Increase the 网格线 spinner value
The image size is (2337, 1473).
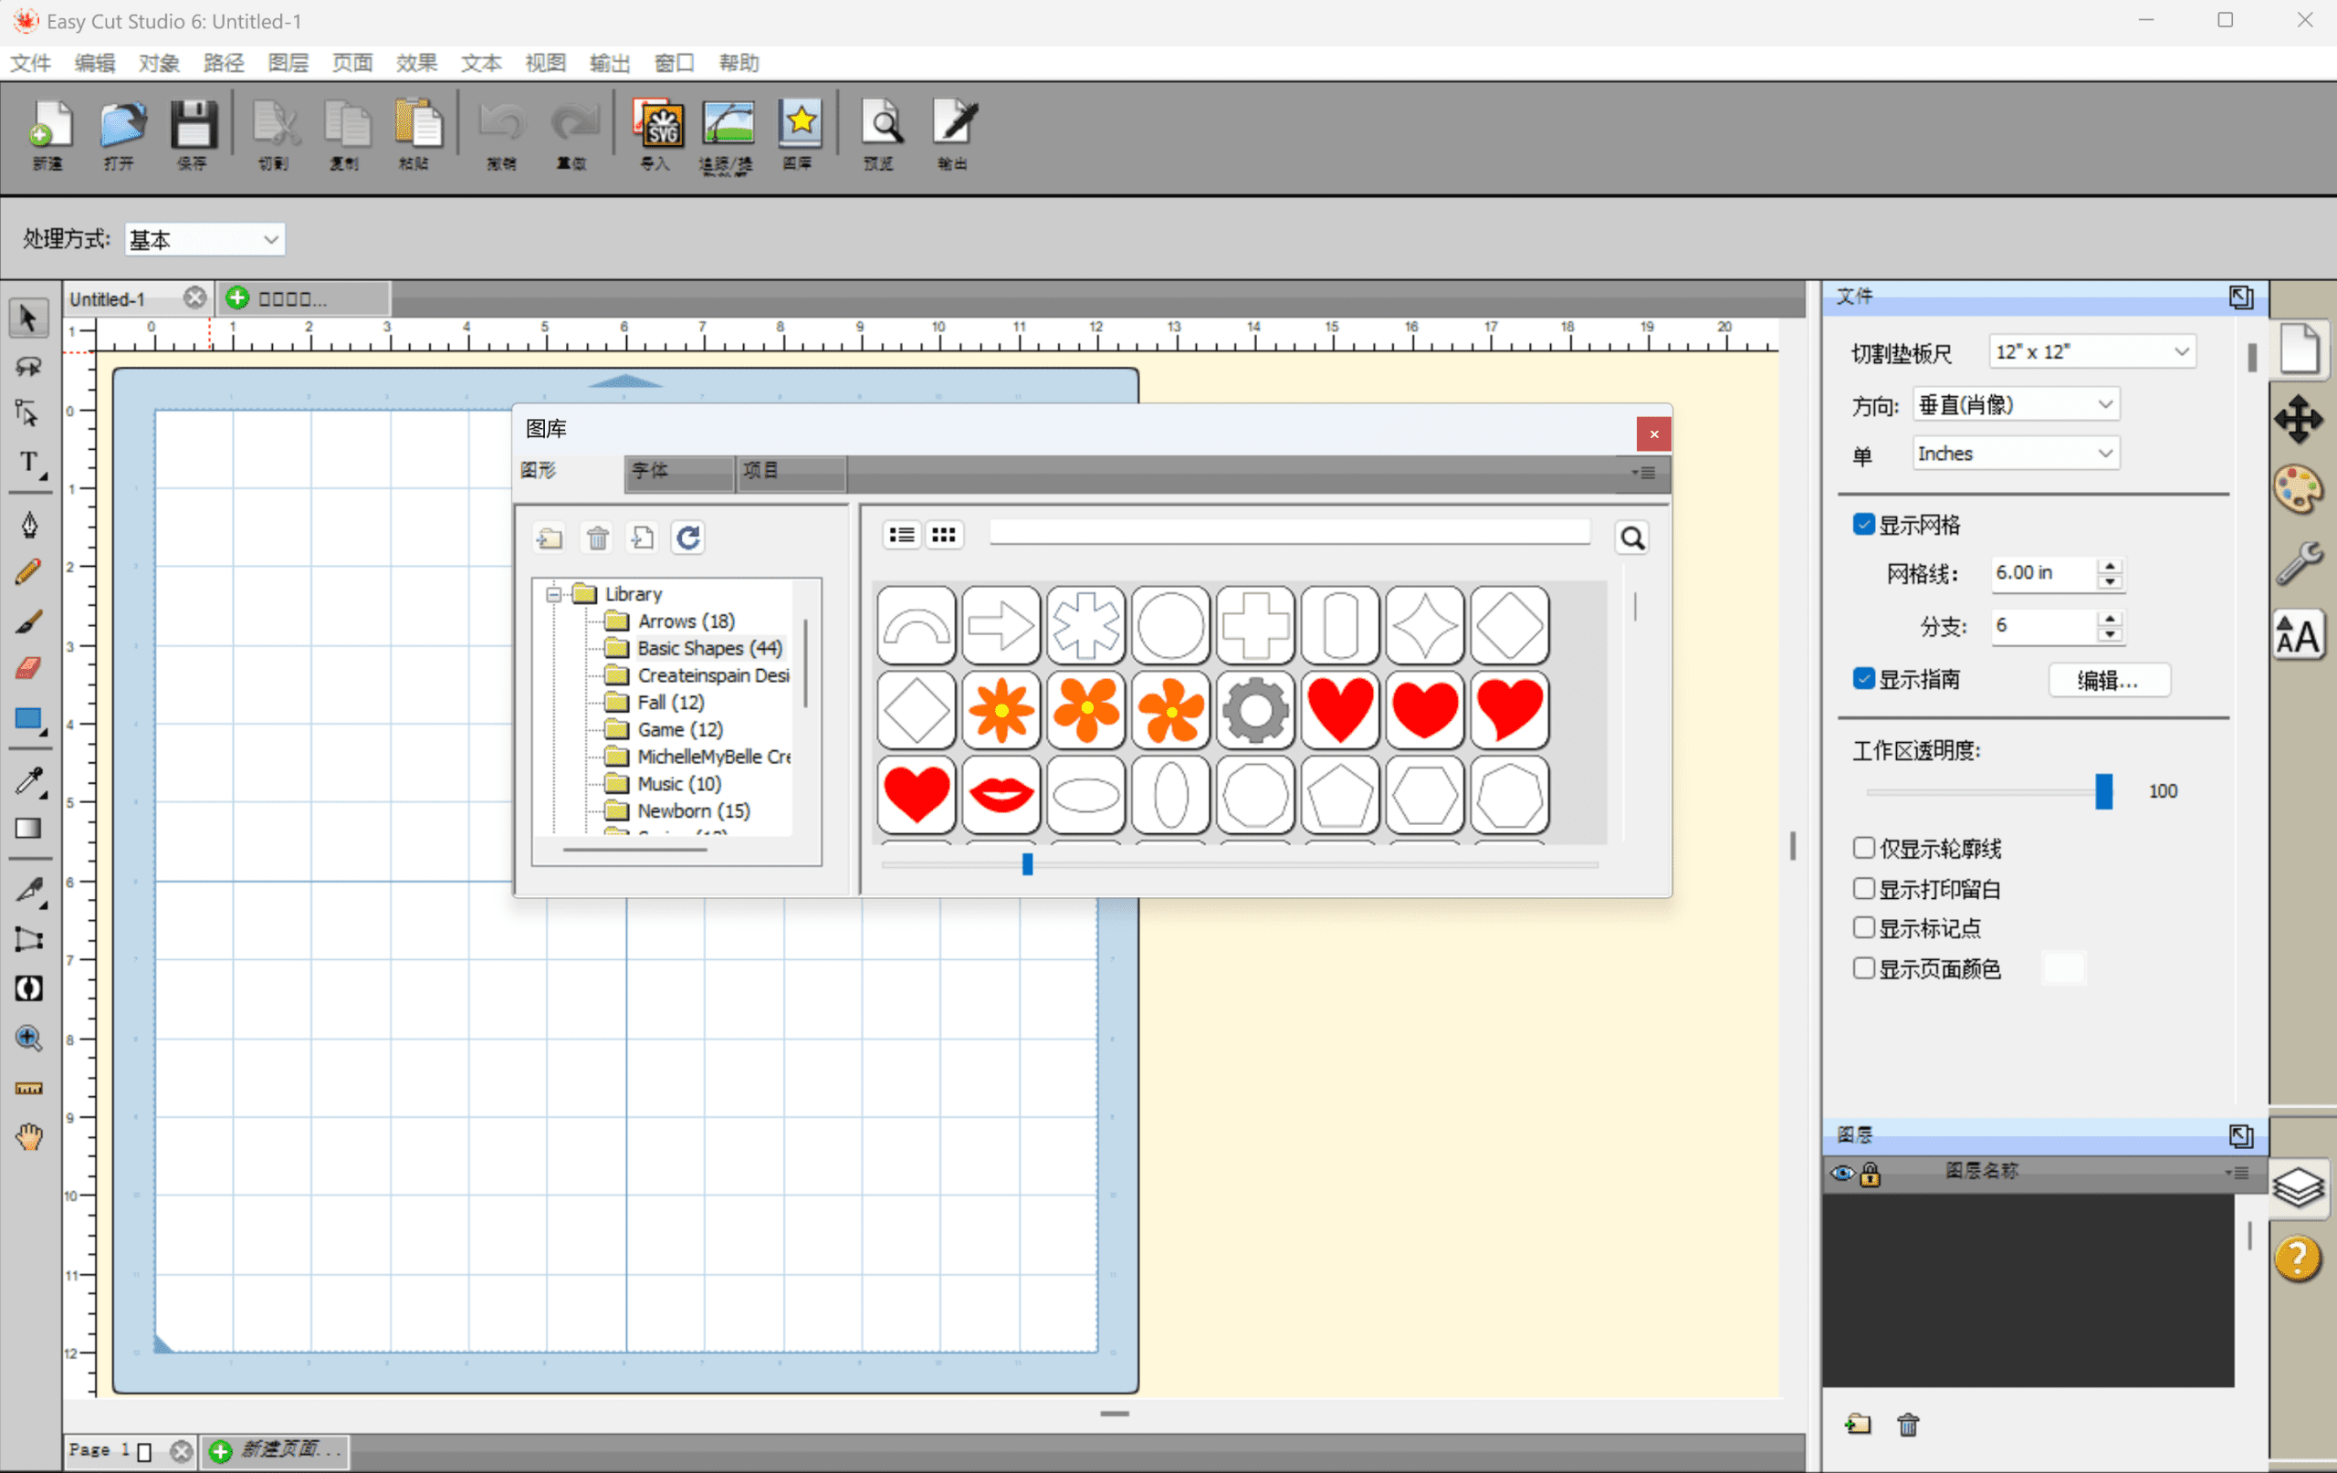point(2110,566)
